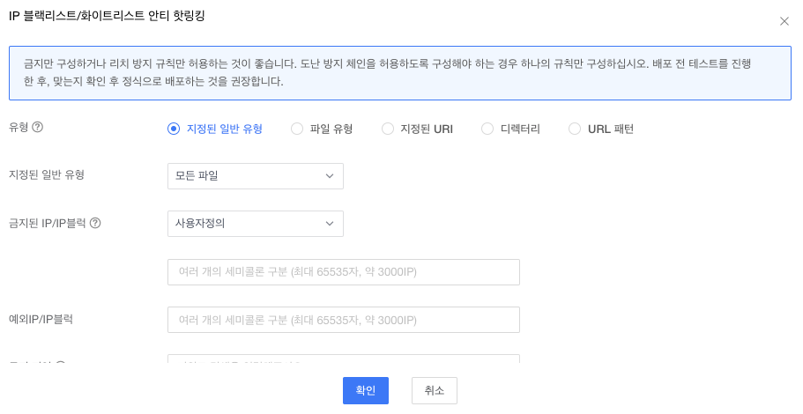Expand the 사용자정의 dropdown
Viewport: 803px width, 414px height.
pyautogui.click(x=255, y=224)
